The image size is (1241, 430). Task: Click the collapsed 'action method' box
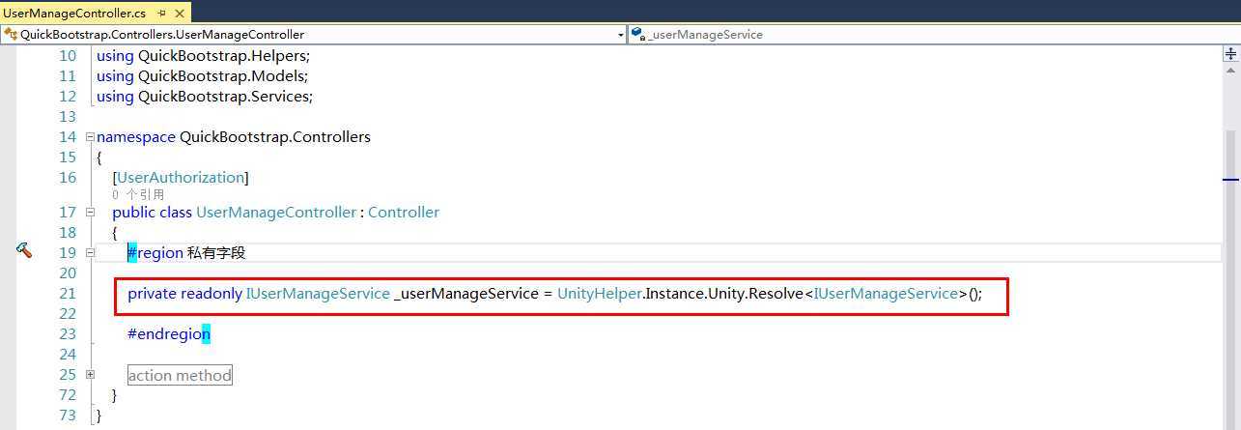coord(180,375)
